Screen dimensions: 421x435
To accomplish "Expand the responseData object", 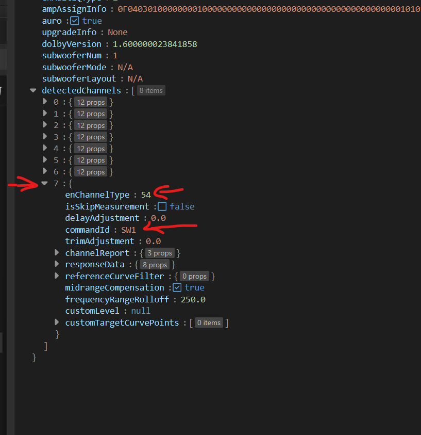I will pyautogui.click(x=57, y=264).
